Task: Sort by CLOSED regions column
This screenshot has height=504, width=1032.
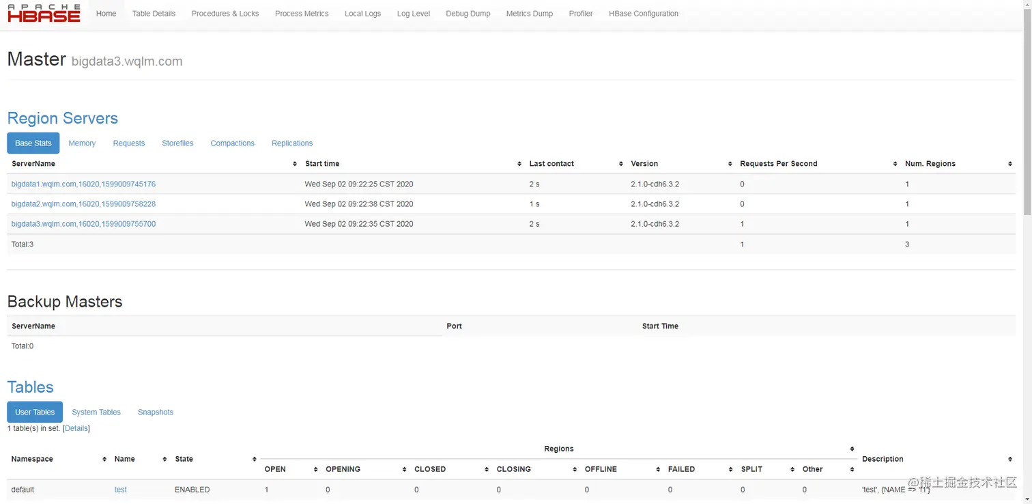Action: pos(451,469)
